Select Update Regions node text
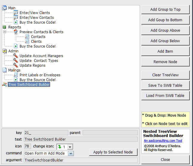 pos(33,66)
